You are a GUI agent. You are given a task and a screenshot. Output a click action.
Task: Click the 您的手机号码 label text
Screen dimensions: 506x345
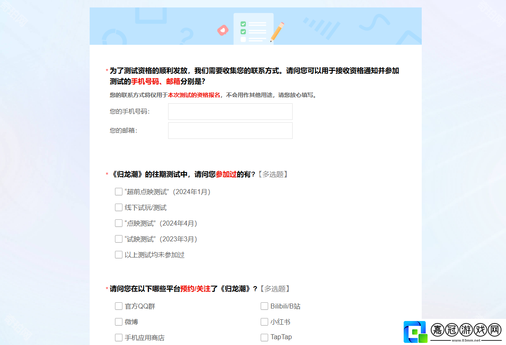tap(130, 112)
